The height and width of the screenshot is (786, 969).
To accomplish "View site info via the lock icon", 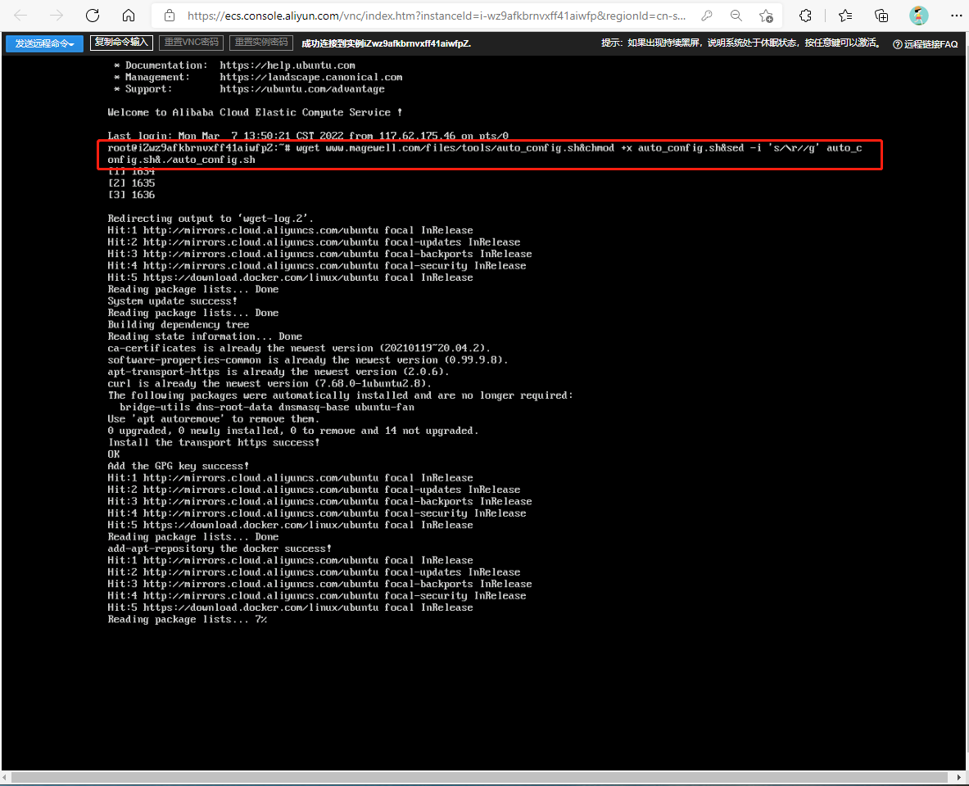I will (170, 16).
